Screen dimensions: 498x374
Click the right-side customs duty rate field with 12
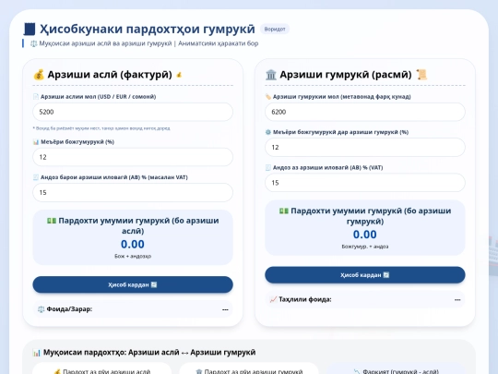coord(365,147)
